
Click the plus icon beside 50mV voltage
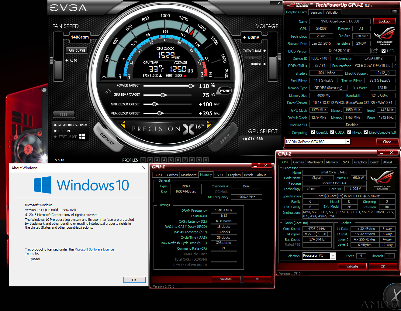(x=244, y=37)
